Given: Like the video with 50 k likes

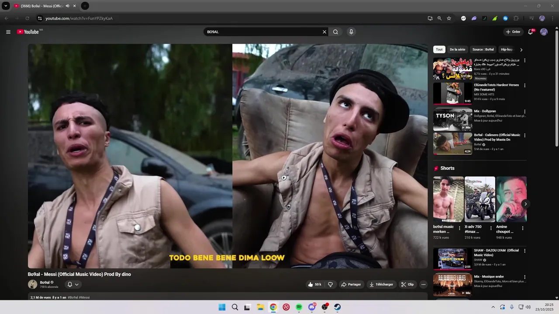Looking at the screenshot, I should click(x=314, y=284).
